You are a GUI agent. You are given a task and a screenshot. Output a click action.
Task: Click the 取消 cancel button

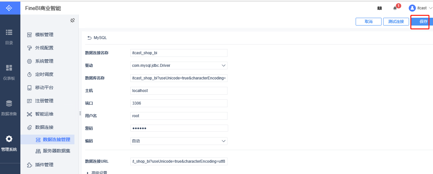369,22
